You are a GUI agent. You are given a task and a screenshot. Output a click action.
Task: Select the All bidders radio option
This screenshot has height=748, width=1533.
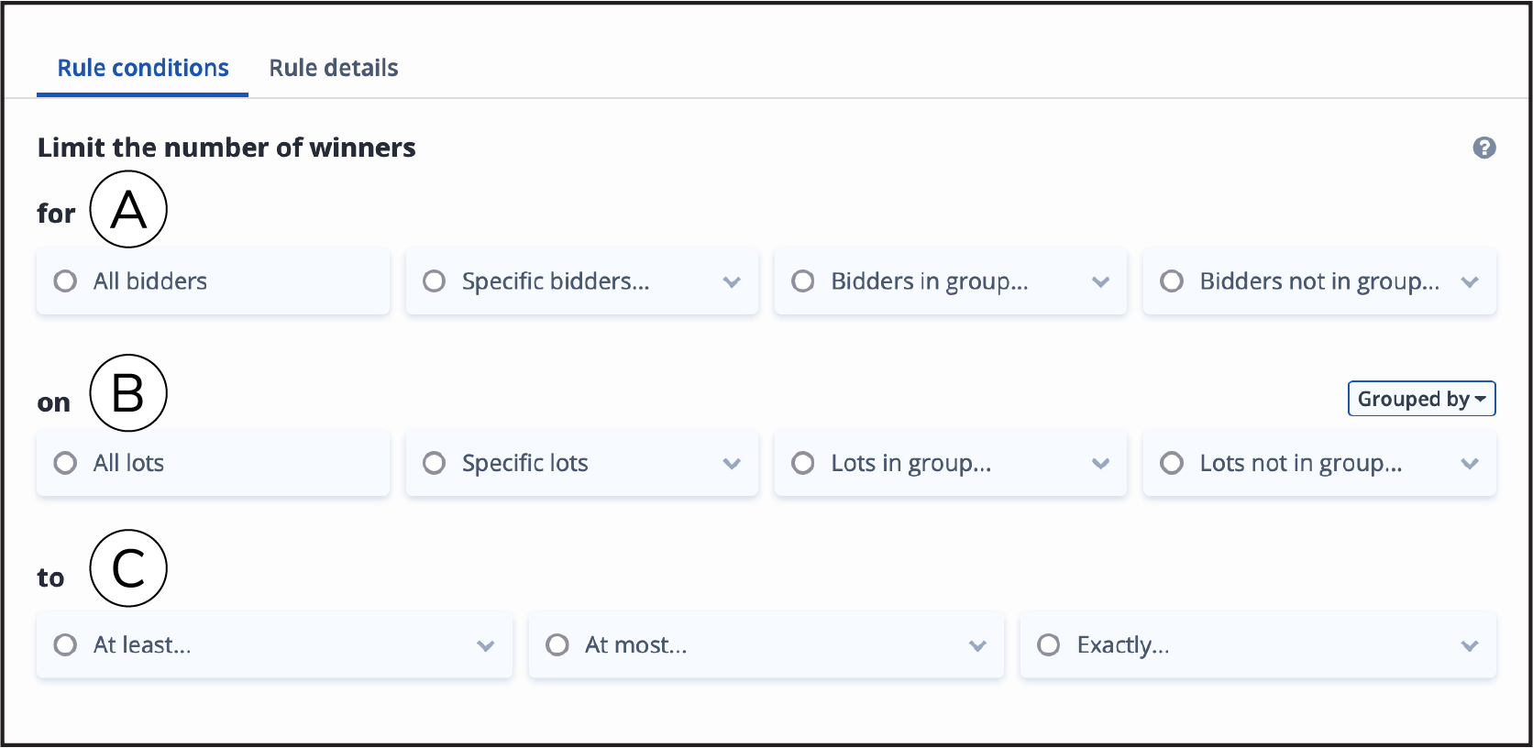65,280
